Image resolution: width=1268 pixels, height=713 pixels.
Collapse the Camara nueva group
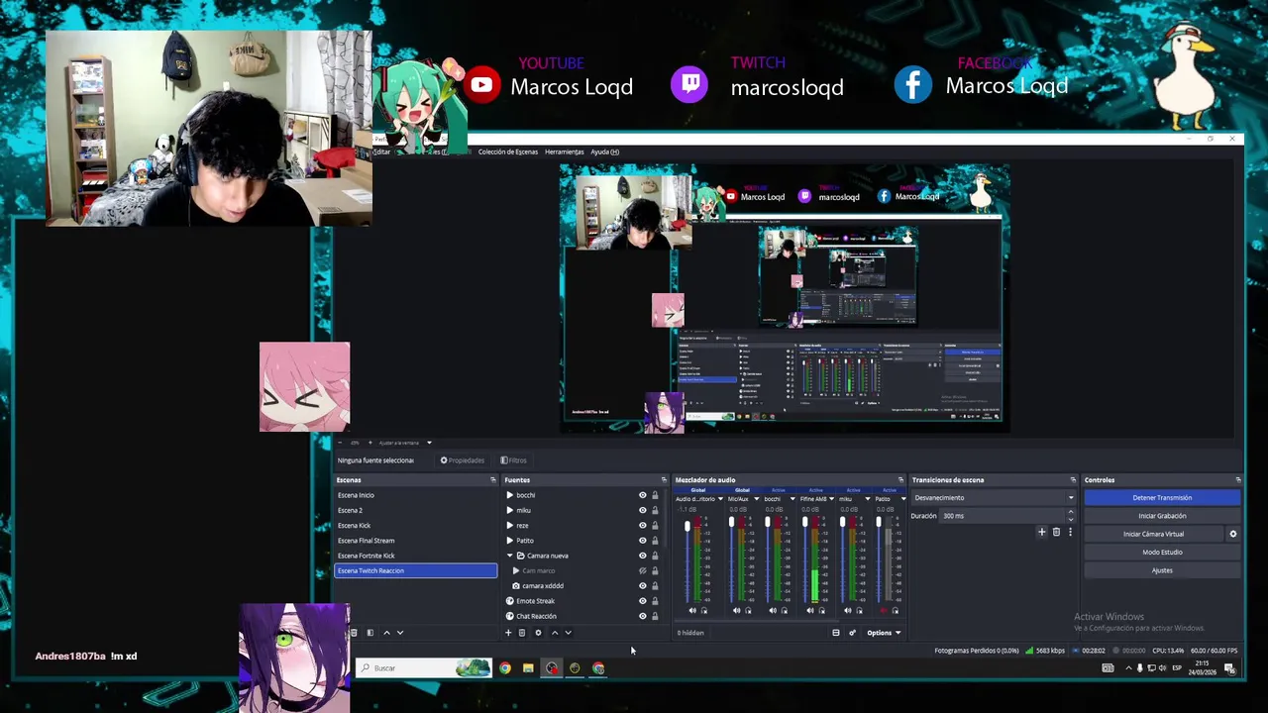(x=509, y=556)
